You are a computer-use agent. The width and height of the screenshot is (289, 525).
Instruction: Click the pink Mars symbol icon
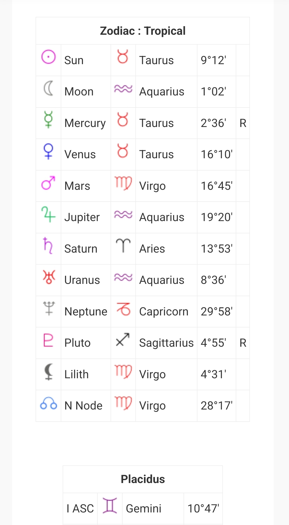point(48,183)
